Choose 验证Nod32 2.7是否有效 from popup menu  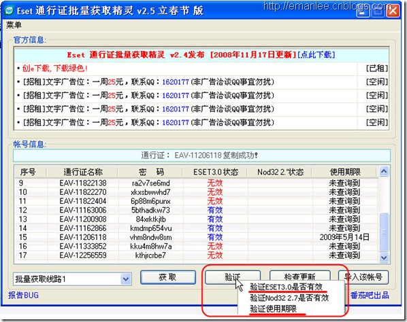point(289,298)
